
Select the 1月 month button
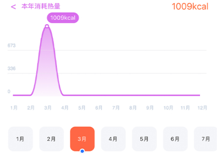point(20,139)
